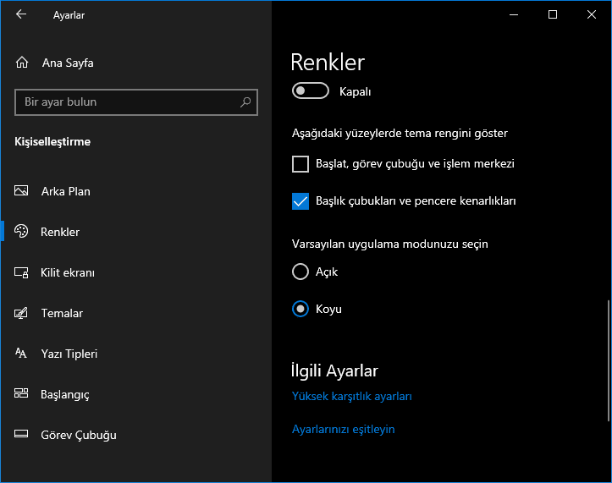Open Arka Plan settings page

(x=135, y=191)
